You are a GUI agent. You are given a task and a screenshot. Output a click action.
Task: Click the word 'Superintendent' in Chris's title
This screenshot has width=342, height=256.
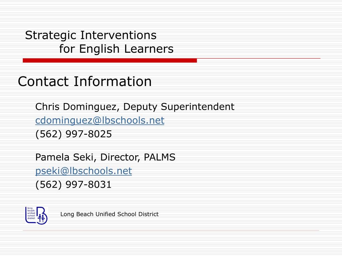(x=198, y=107)
